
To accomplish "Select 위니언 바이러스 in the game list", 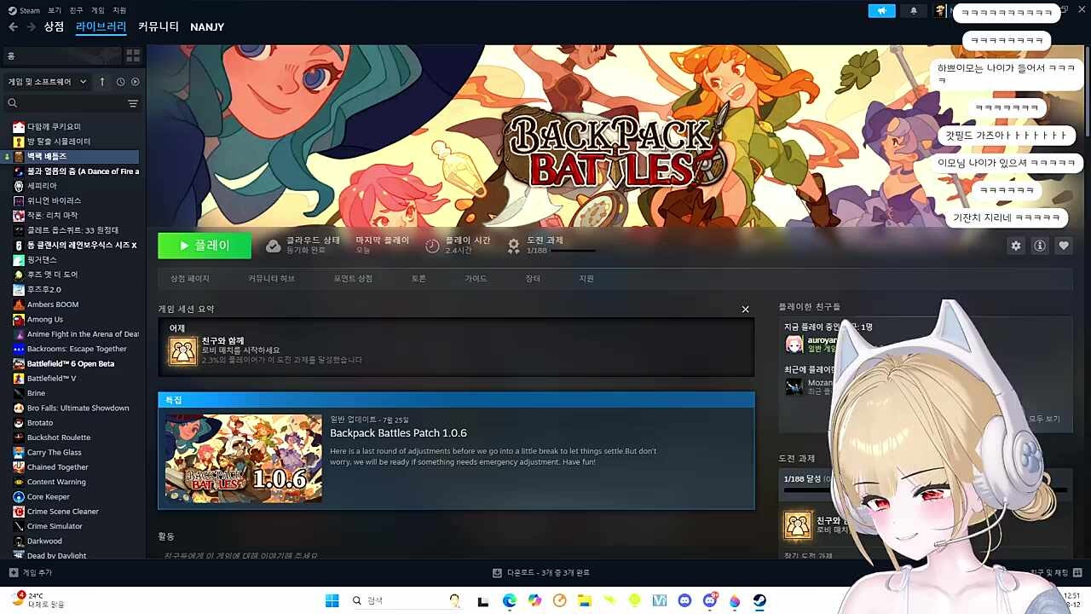I will pyautogui.click(x=71, y=200).
